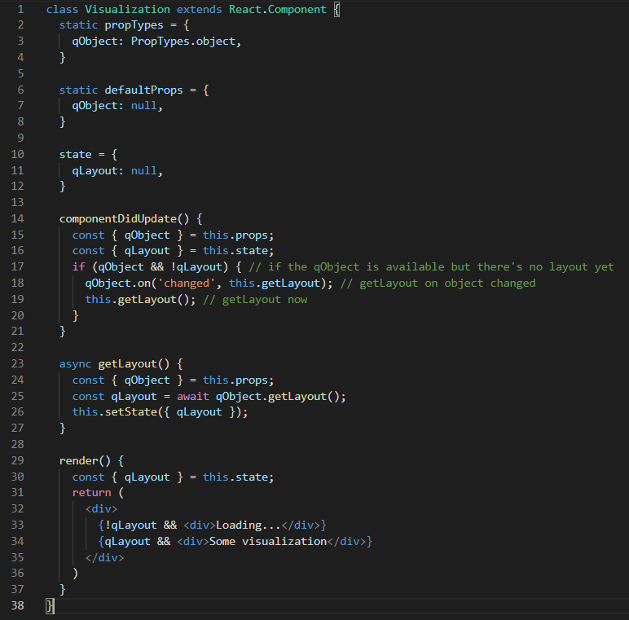Click 'this.state' on line 16
The height and width of the screenshot is (620, 629).
[235, 251]
